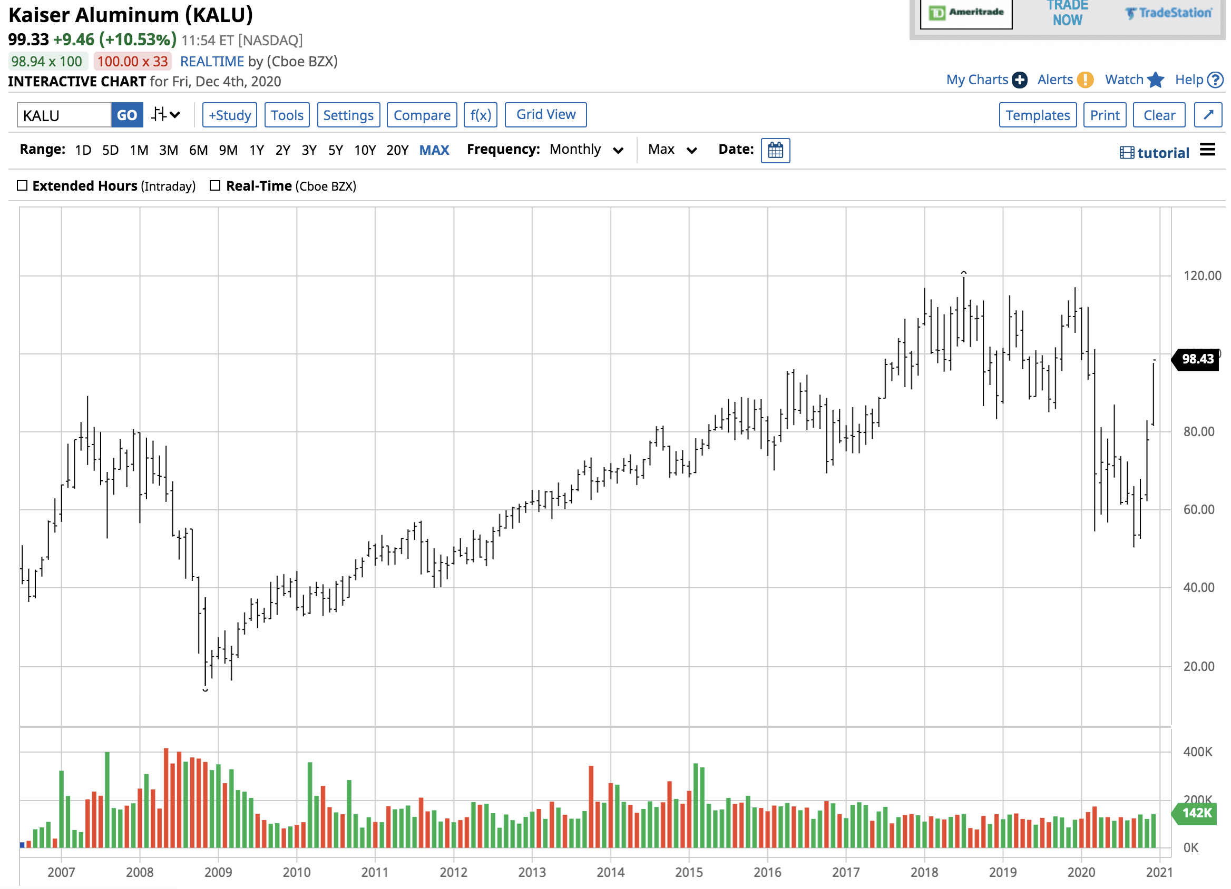Enable the Extended Hours checkbox

click(x=22, y=185)
